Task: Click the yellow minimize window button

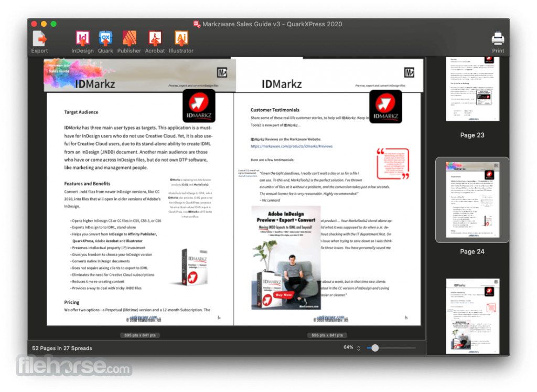Action: pyautogui.click(x=44, y=24)
